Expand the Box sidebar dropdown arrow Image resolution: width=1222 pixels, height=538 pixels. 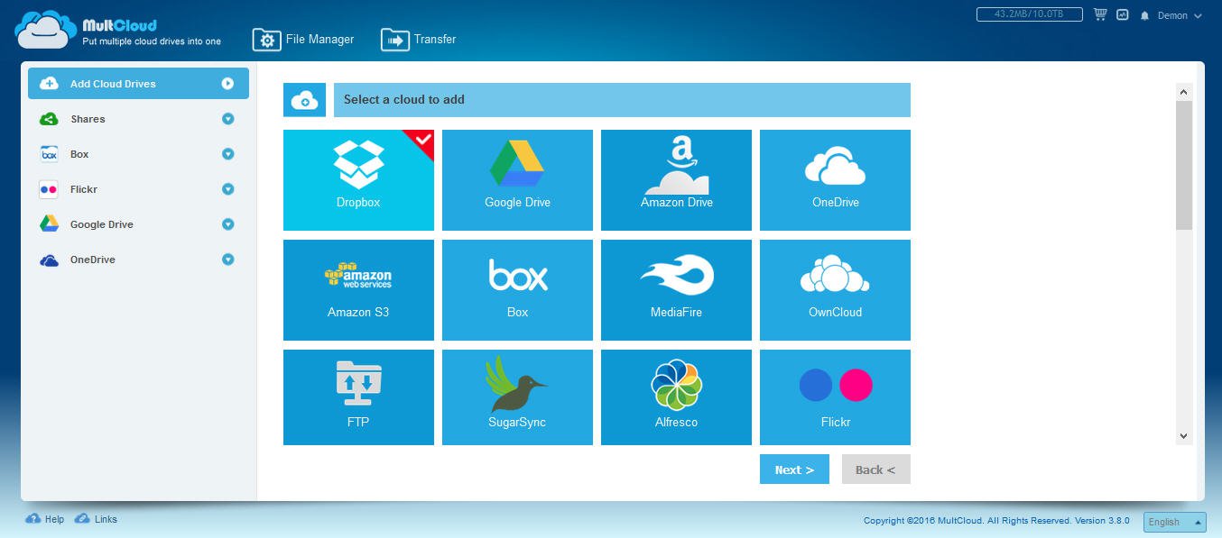pos(227,154)
